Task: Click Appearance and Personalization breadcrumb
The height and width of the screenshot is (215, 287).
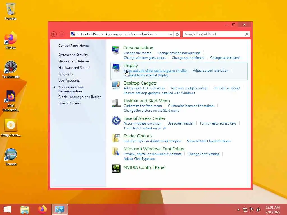Action: tap(129, 34)
